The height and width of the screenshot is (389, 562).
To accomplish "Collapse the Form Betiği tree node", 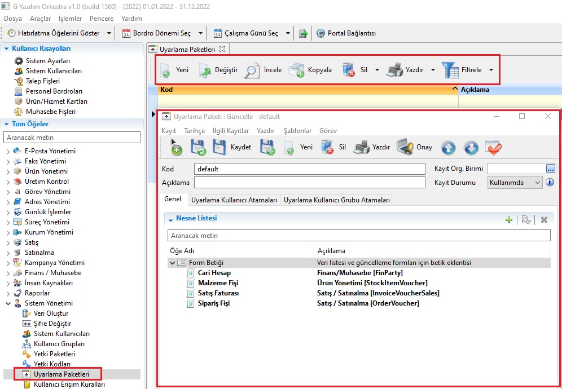I will [x=172, y=263].
